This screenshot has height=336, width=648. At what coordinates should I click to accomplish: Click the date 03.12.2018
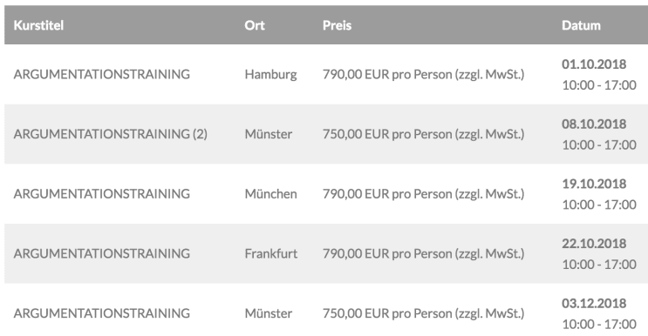click(x=594, y=304)
